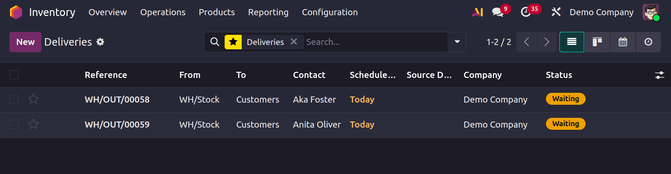Image resolution: width=671 pixels, height=174 pixels.
Task: Open record WH/OUT/00058
Action: pos(117,99)
